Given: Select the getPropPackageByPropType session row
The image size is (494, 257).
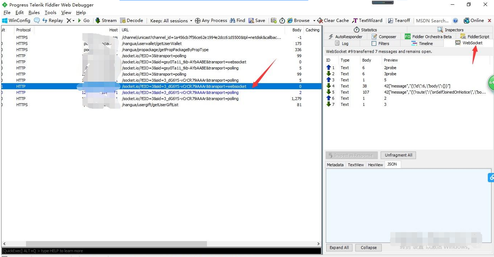Looking at the screenshot, I should click(x=161, y=50).
